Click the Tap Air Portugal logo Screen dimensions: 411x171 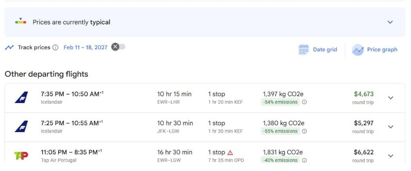21,155
